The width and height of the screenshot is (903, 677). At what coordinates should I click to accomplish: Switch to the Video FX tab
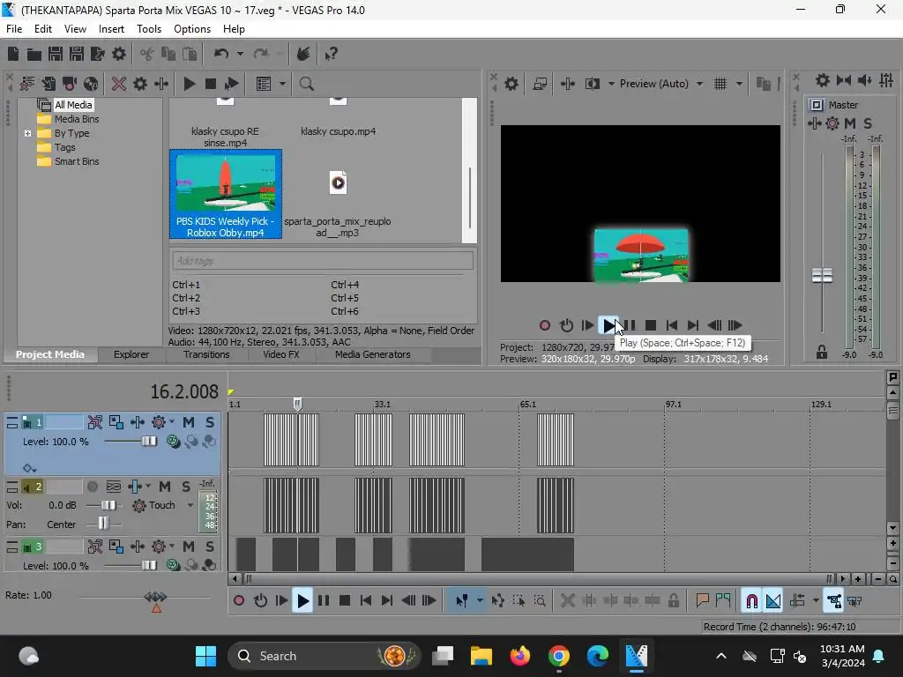[x=281, y=354]
